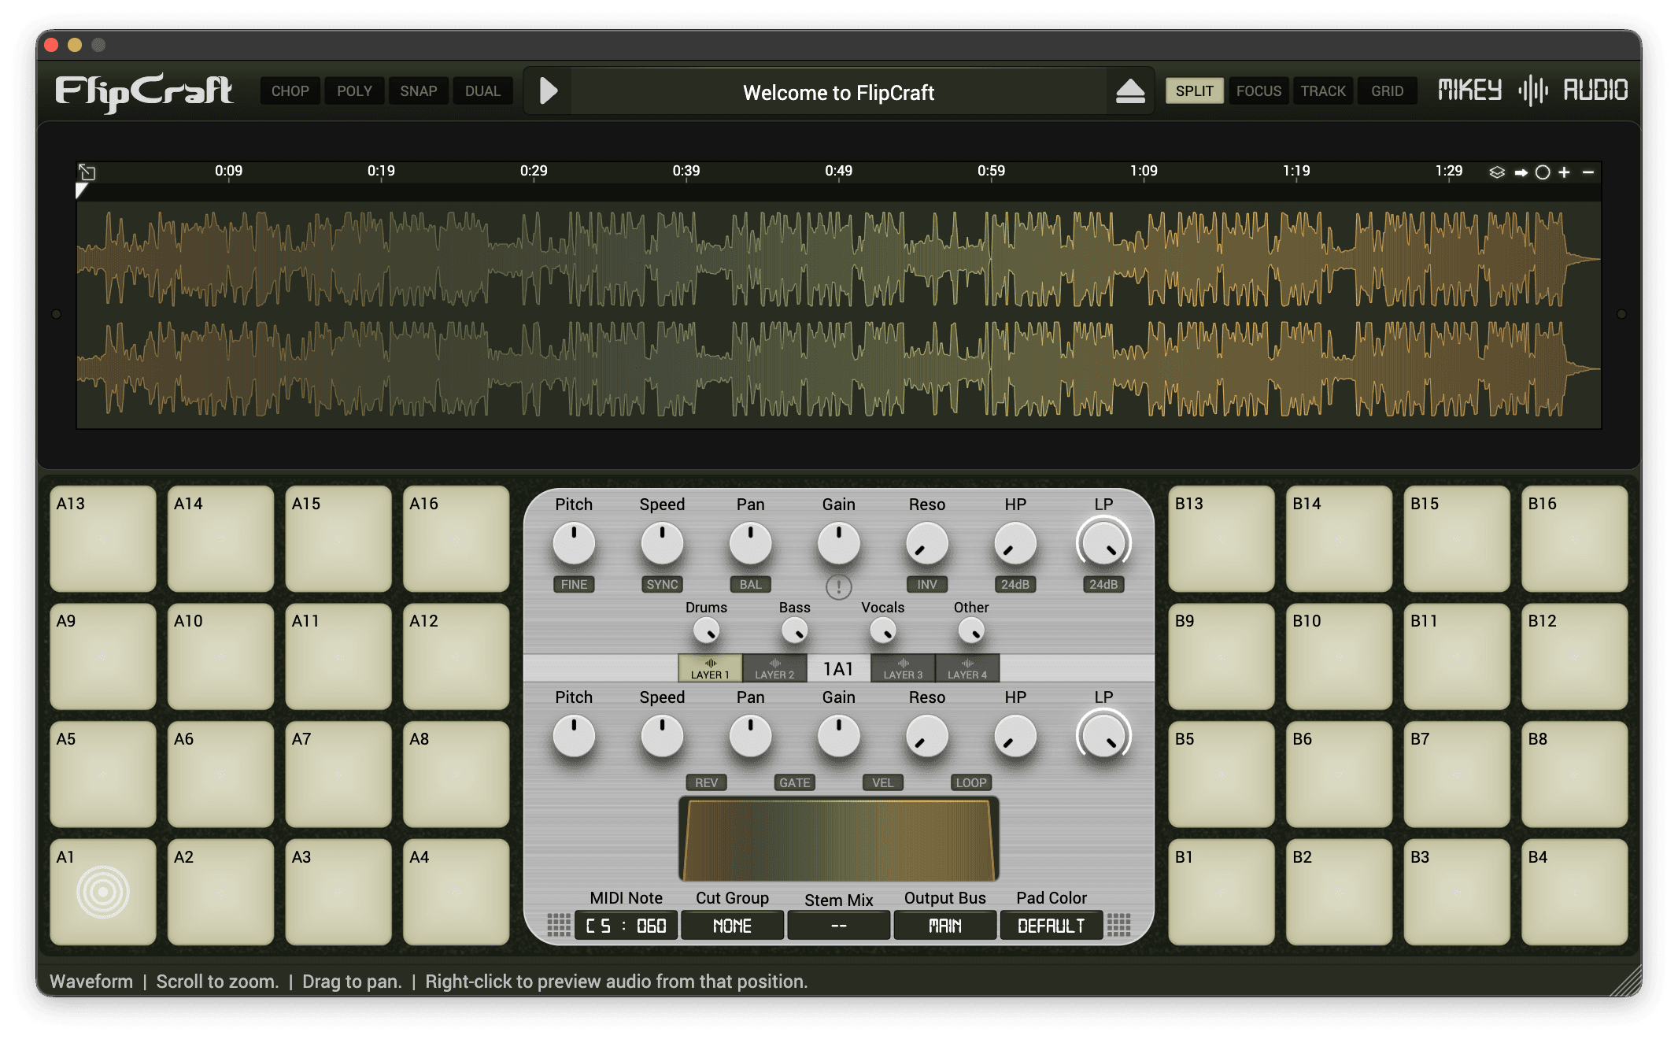Zoom out with the minus icon
The width and height of the screenshot is (1678, 1039).
[1588, 172]
